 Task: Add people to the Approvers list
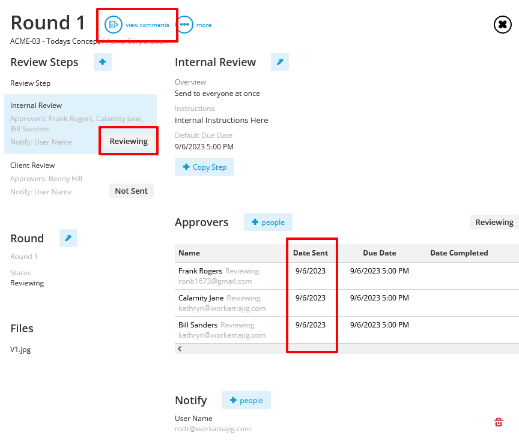click(268, 222)
